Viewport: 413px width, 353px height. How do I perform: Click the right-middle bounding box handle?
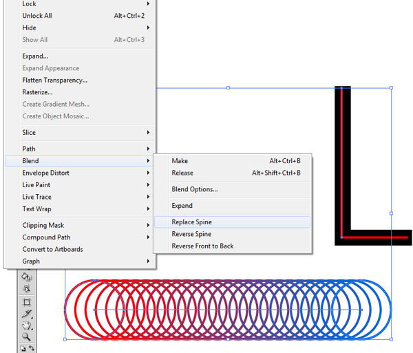[x=391, y=213]
